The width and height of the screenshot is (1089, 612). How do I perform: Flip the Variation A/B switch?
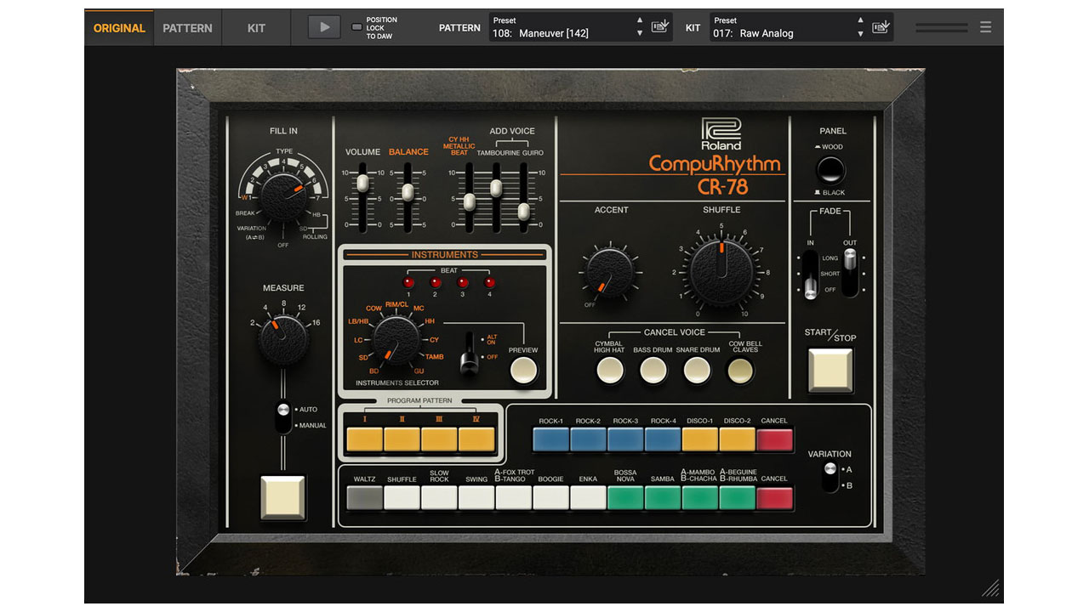coord(830,477)
